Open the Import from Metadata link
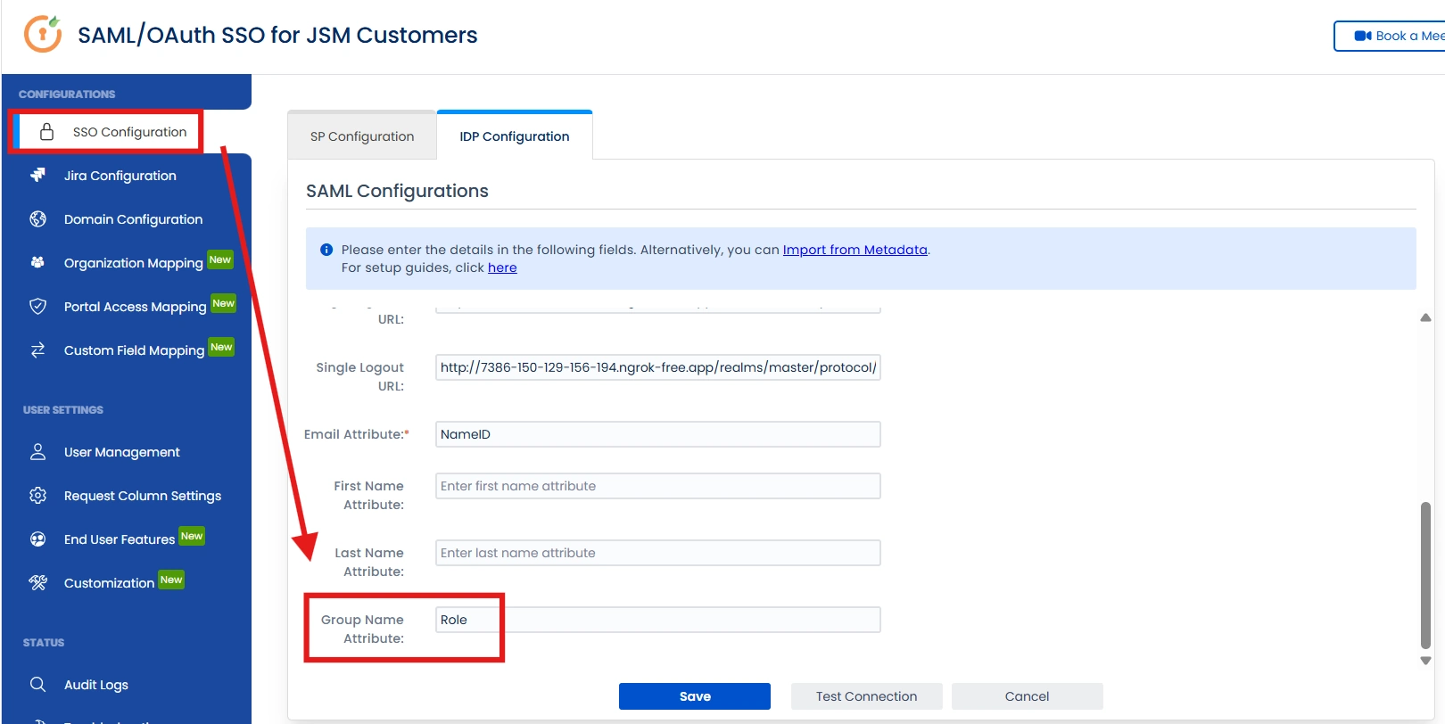This screenshot has width=1445, height=724. coord(855,250)
